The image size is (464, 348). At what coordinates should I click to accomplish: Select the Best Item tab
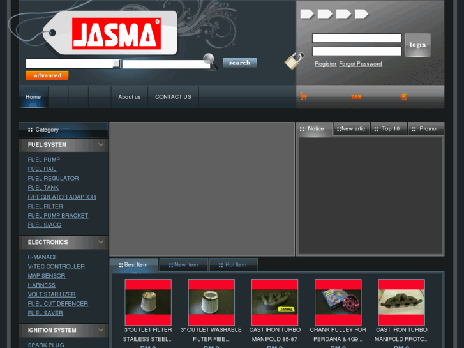click(x=134, y=265)
